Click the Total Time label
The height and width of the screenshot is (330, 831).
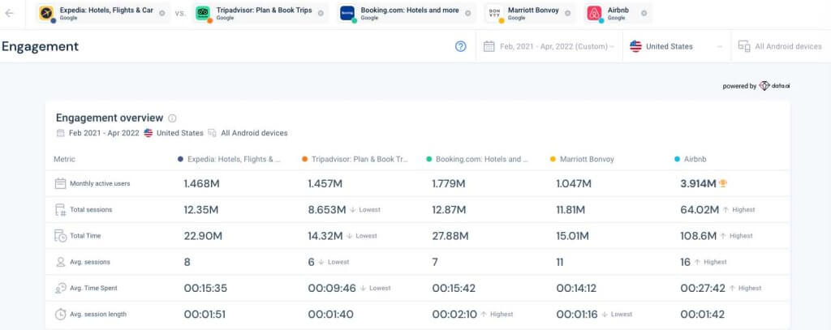(85, 236)
